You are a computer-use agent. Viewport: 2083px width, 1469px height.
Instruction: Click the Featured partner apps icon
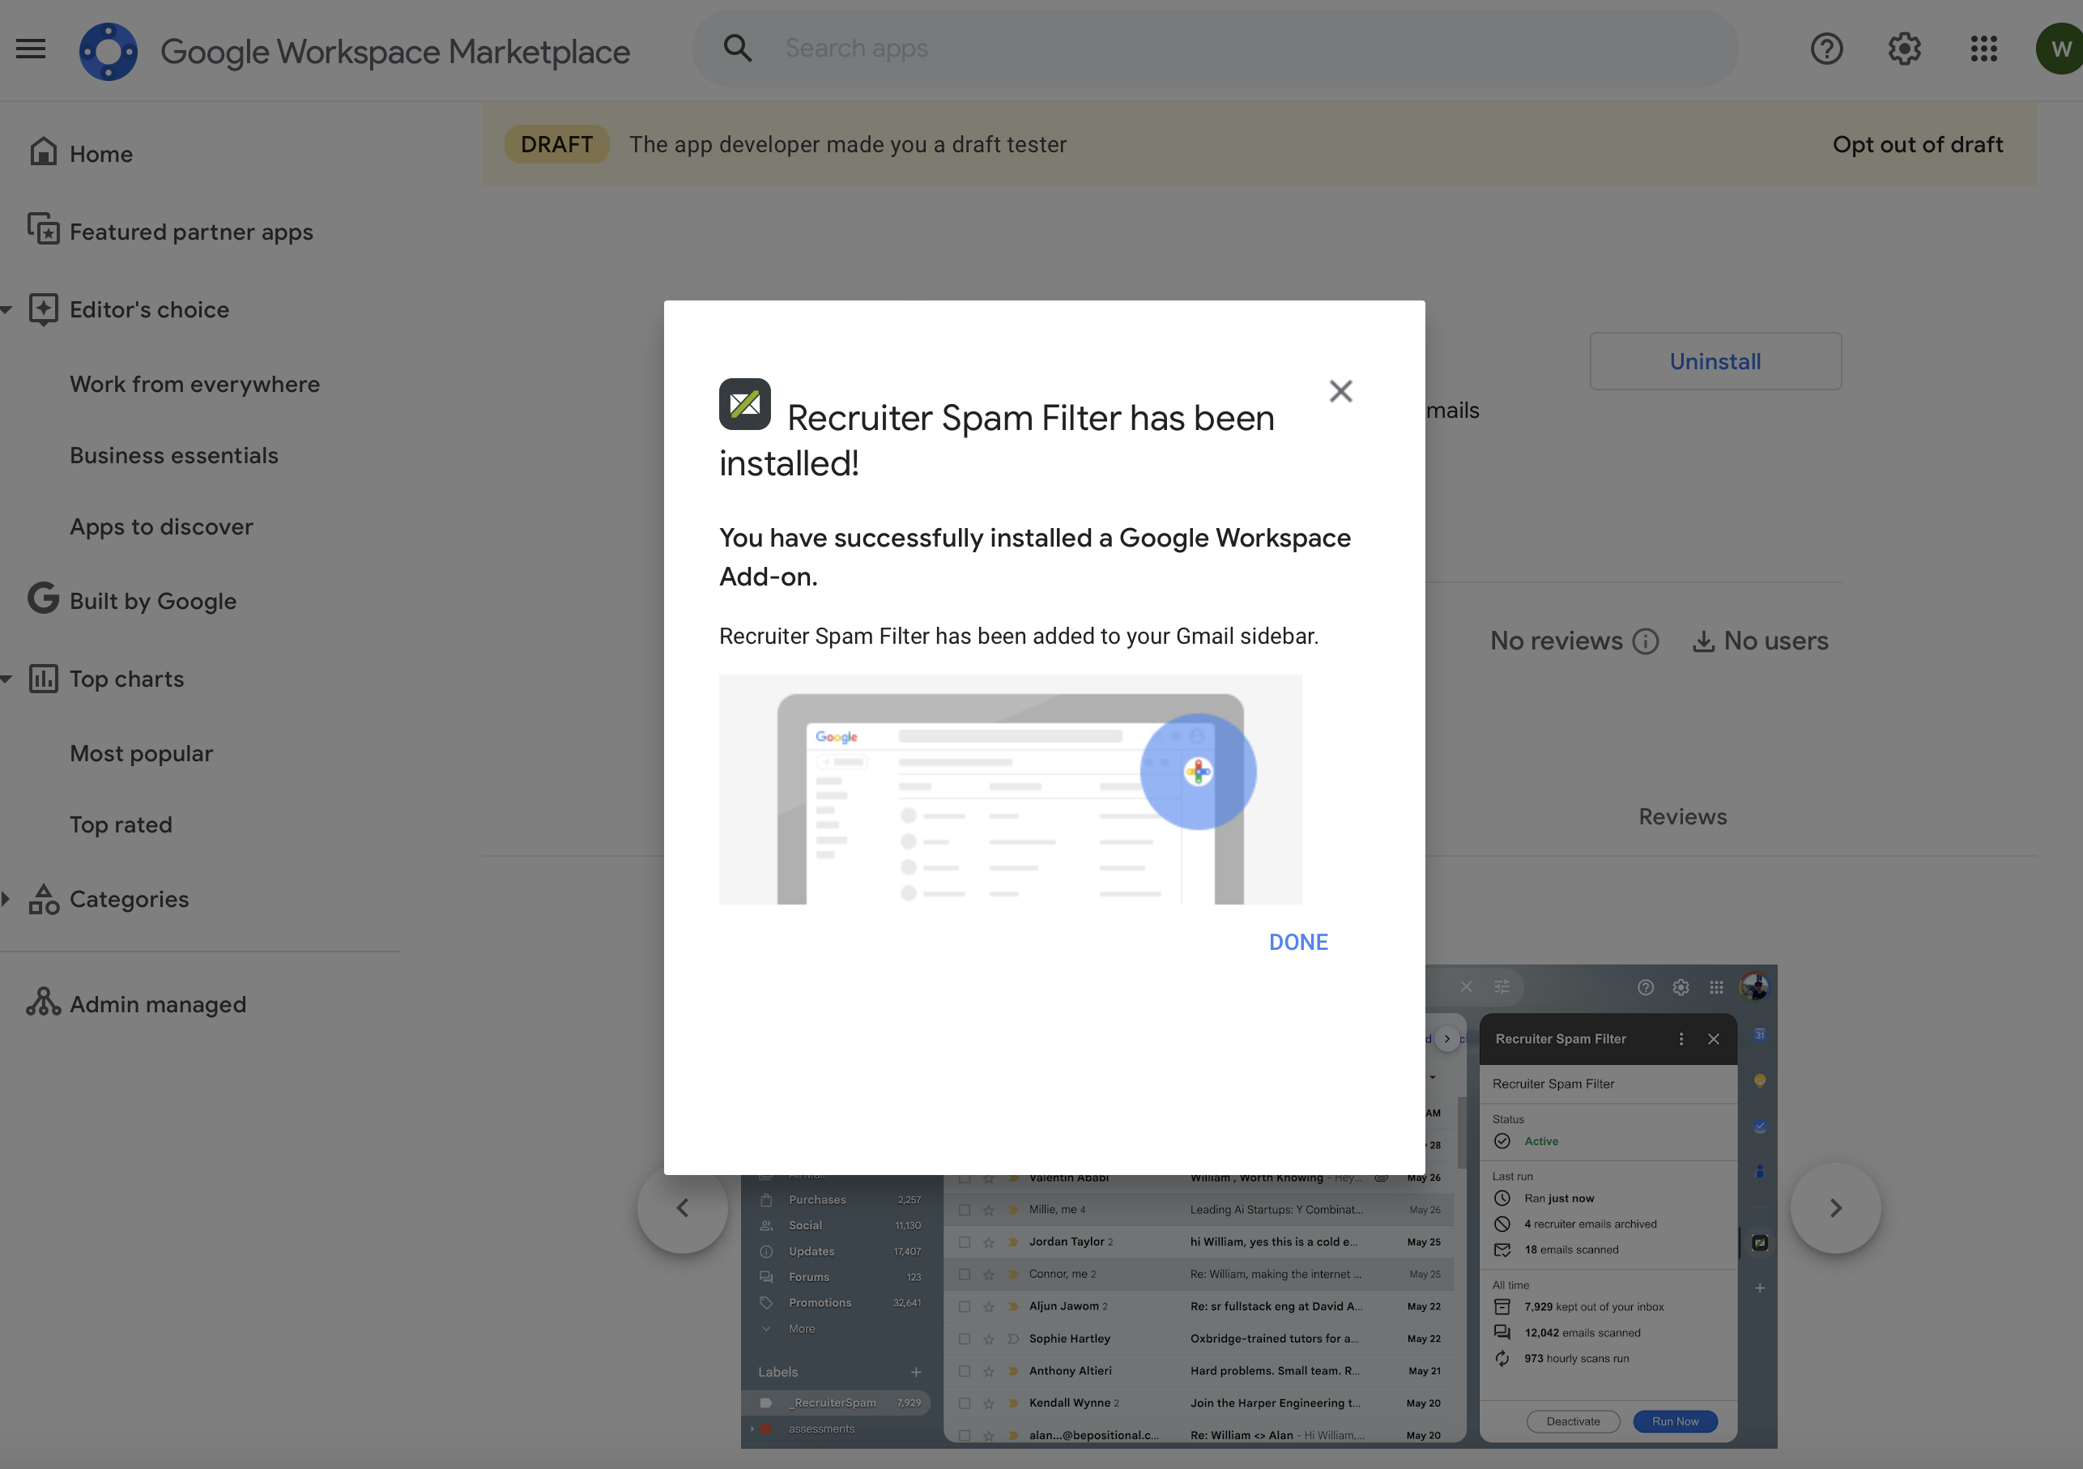pos(43,229)
